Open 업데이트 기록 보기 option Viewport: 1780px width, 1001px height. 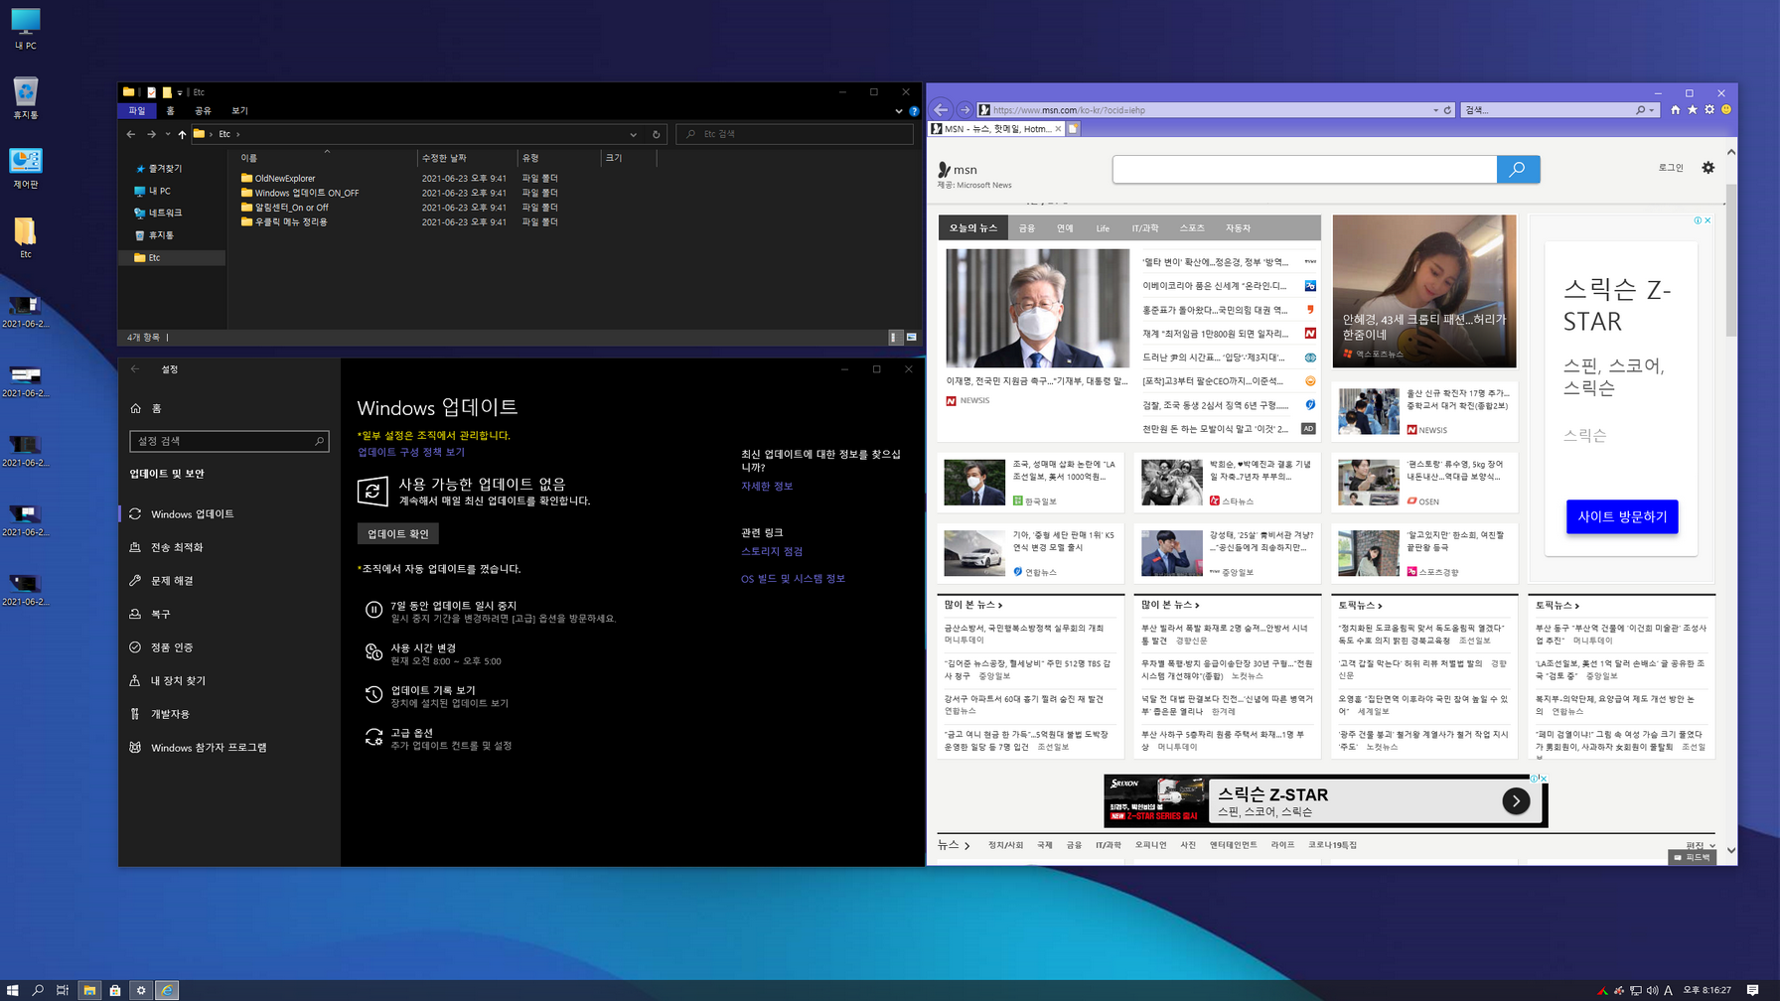coord(437,696)
